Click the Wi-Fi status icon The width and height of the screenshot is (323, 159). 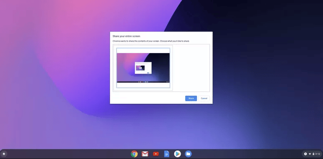[x=310, y=154]
